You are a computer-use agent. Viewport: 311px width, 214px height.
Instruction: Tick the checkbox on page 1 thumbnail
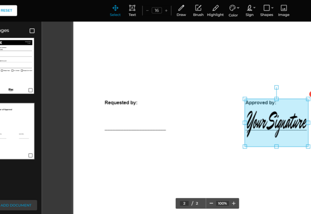(30, 90)
